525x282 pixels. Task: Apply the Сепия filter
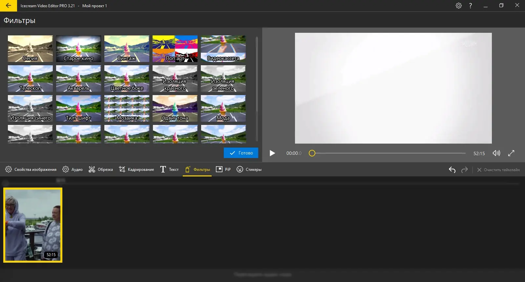(30, 49)
